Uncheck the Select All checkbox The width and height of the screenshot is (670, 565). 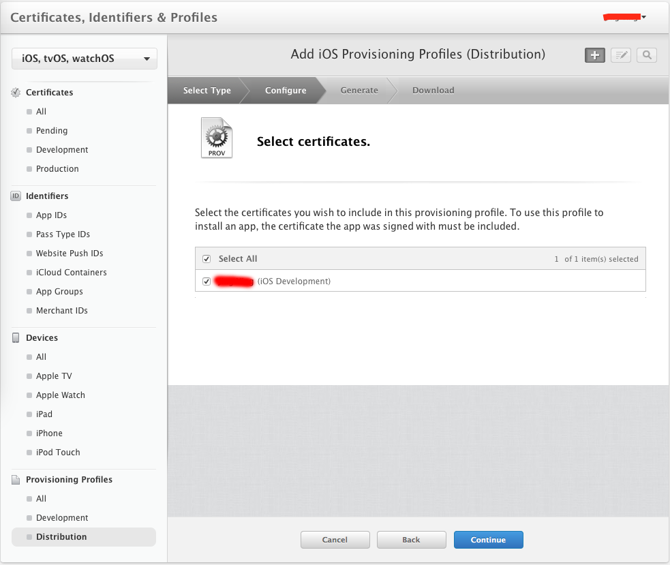pyautogui.click(x=206, y=259)
